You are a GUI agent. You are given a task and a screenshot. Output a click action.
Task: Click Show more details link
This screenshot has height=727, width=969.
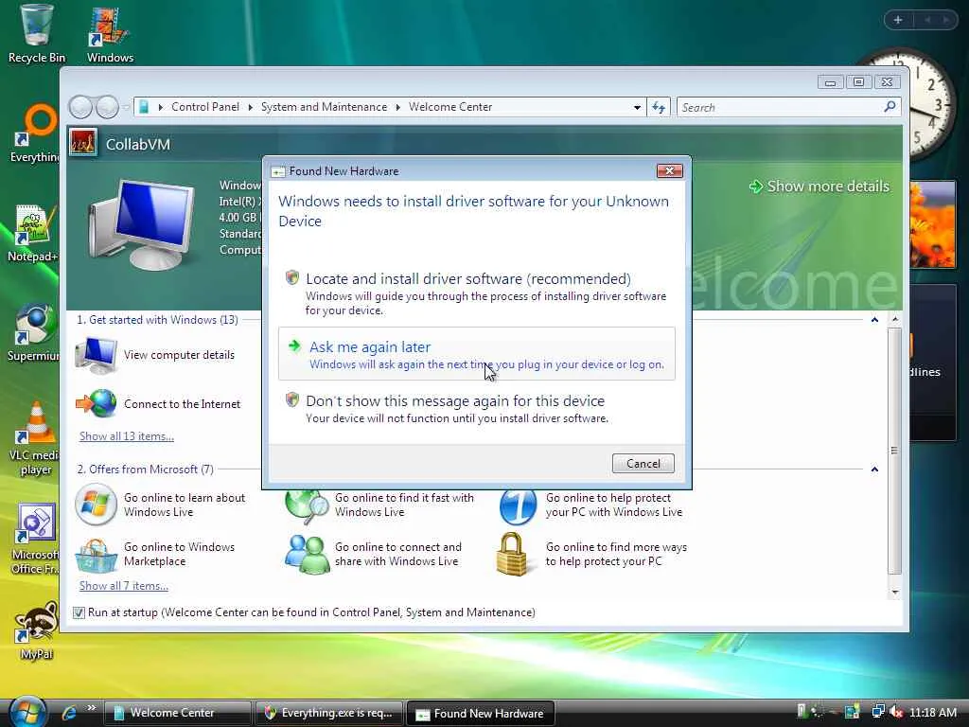tap(819, 186)
